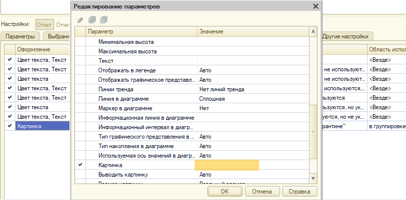Select Информационный интервал в диаграмме parameter
Screen dimensions: 406x200
146,127
